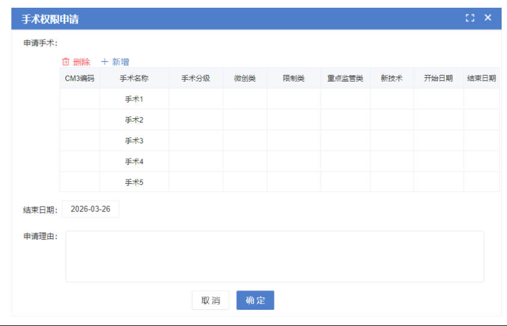The height and width of the screenshot is (326, 507).
Task: Select the 手术5 row
Action: (280, 182)
